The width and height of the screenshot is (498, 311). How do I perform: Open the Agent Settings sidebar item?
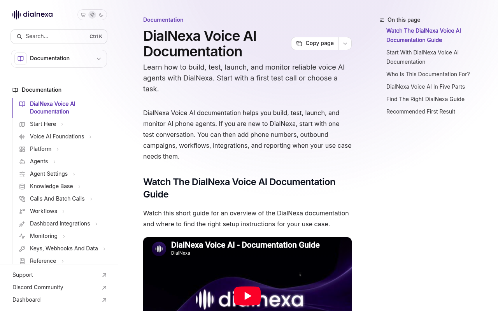coord(49,174)
